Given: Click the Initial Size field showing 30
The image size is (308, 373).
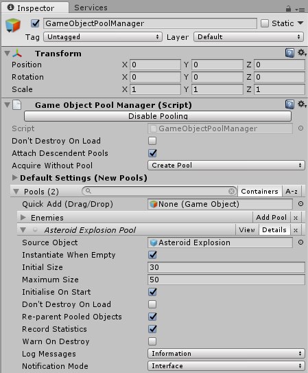Looking at the screenshot, I should pos(226,267).
